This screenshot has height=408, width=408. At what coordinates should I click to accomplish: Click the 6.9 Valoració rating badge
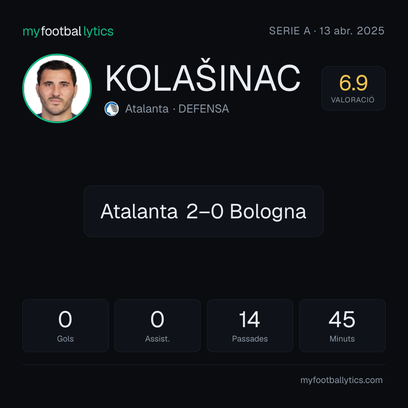353,88
